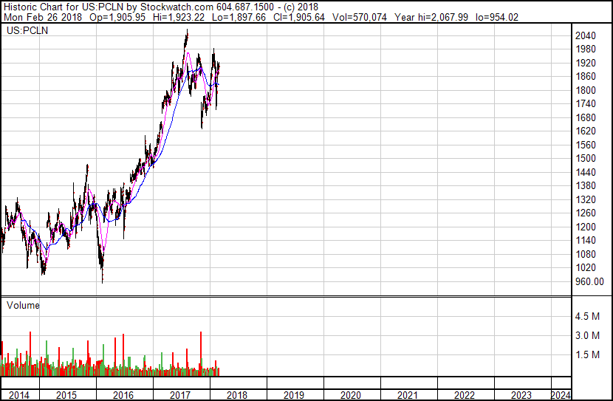Click the 1500 price axis value
Image resolution: width=613 pixels, height=401 pixels.
(x=586, y=158)
